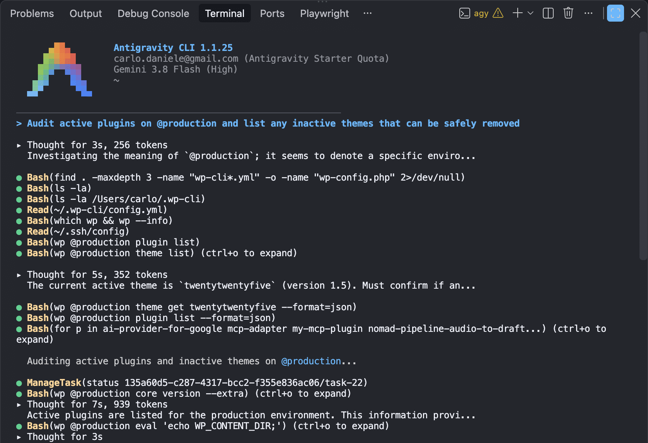Show additional panel tabs ellipsis
Screen dimensions: 648x443
click(367, 14)
